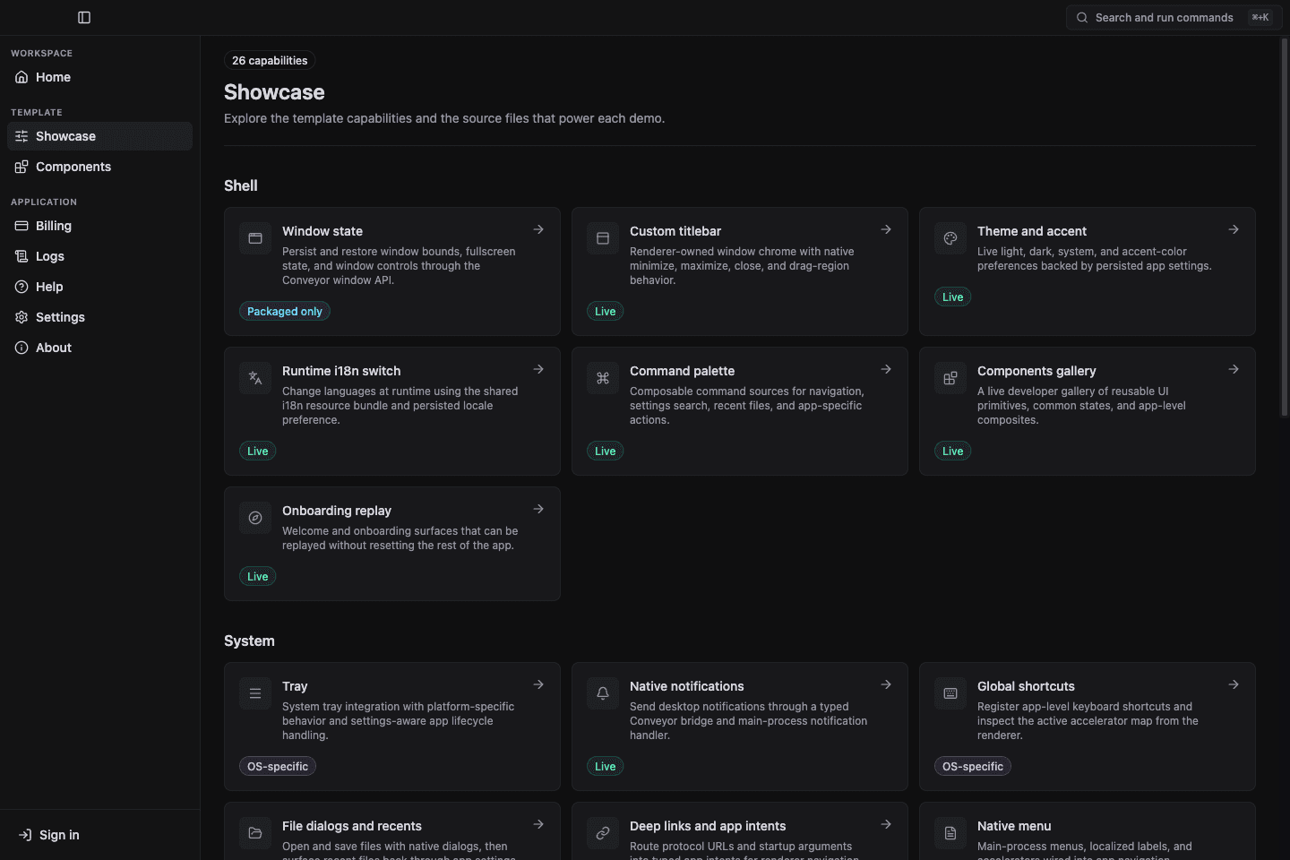Screen dimensions: 1290x860
Task: Click the OS-specific badge on Tray
Action: (278, 766)
